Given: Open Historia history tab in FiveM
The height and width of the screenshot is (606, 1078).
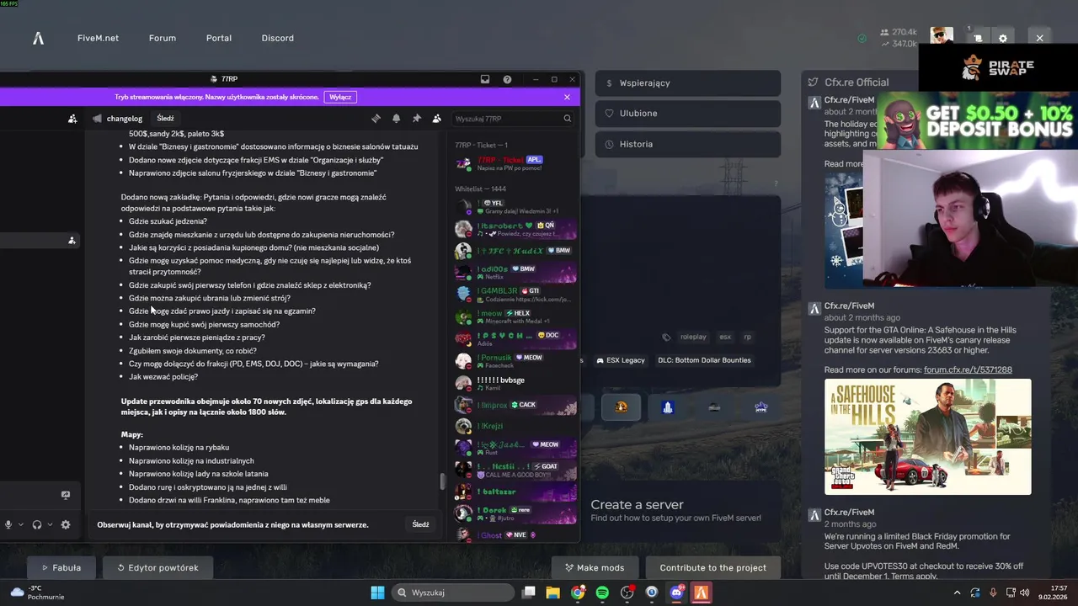Looking at the screenshot, I should (x=687, y=144).
